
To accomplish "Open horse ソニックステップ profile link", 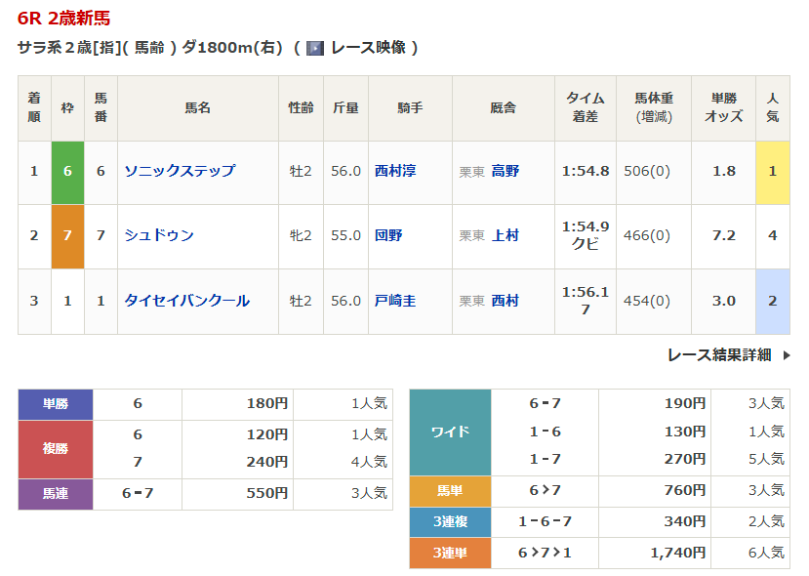I will point(180,171).
